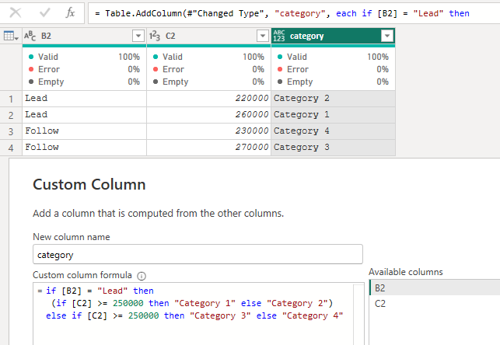Viewport: 500px width, 345px height.
Task: Click the cell with value 220000
Action: pyautogui.click(x=209, y=99)
